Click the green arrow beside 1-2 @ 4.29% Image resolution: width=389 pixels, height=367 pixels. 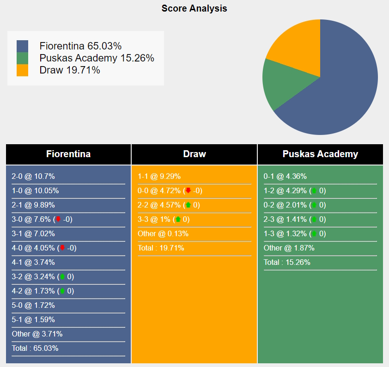click(314, 190)
